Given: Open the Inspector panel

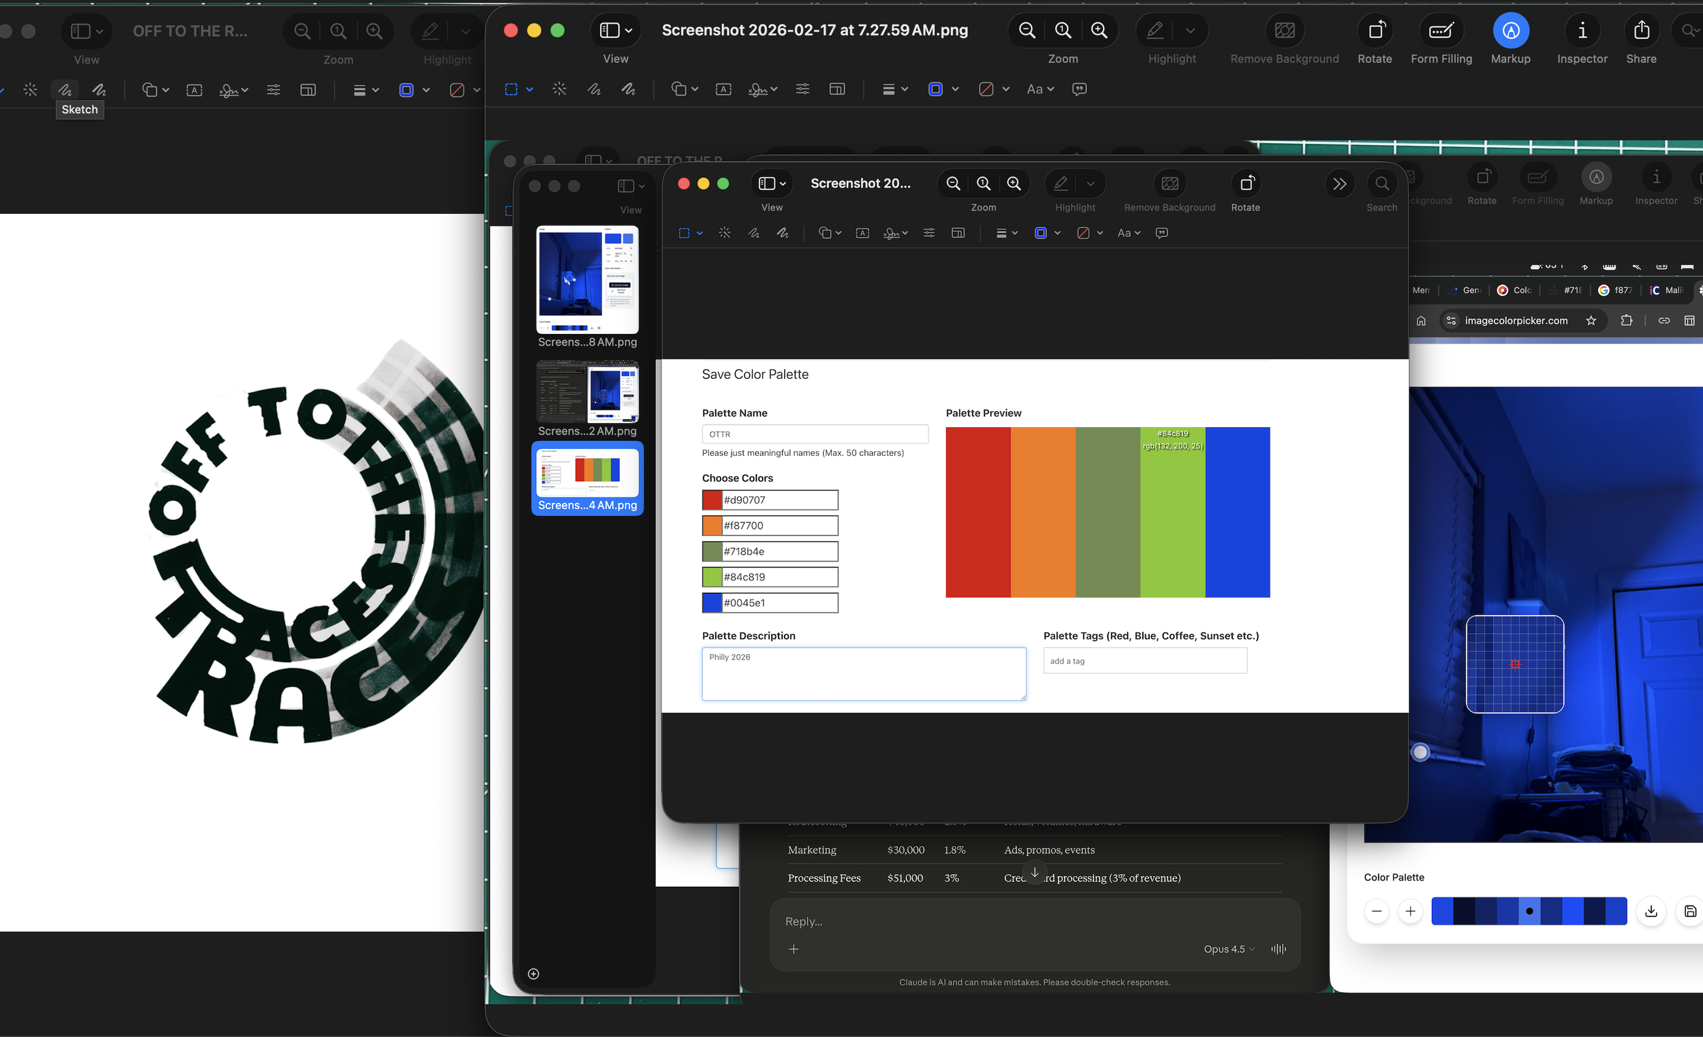Looking at the screenshot, I should coord(1581,31).
